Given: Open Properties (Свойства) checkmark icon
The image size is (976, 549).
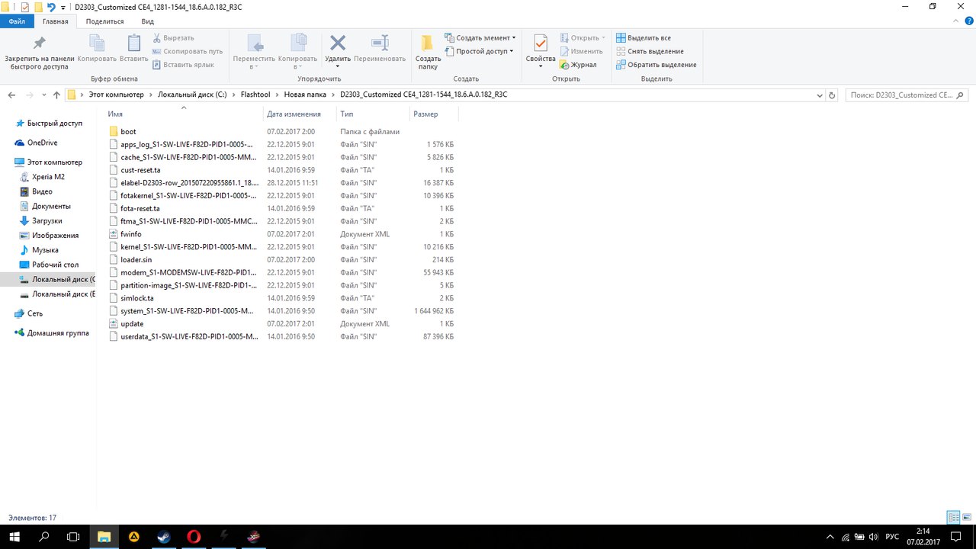Looking at the screenshot, I should coord(541,44).
